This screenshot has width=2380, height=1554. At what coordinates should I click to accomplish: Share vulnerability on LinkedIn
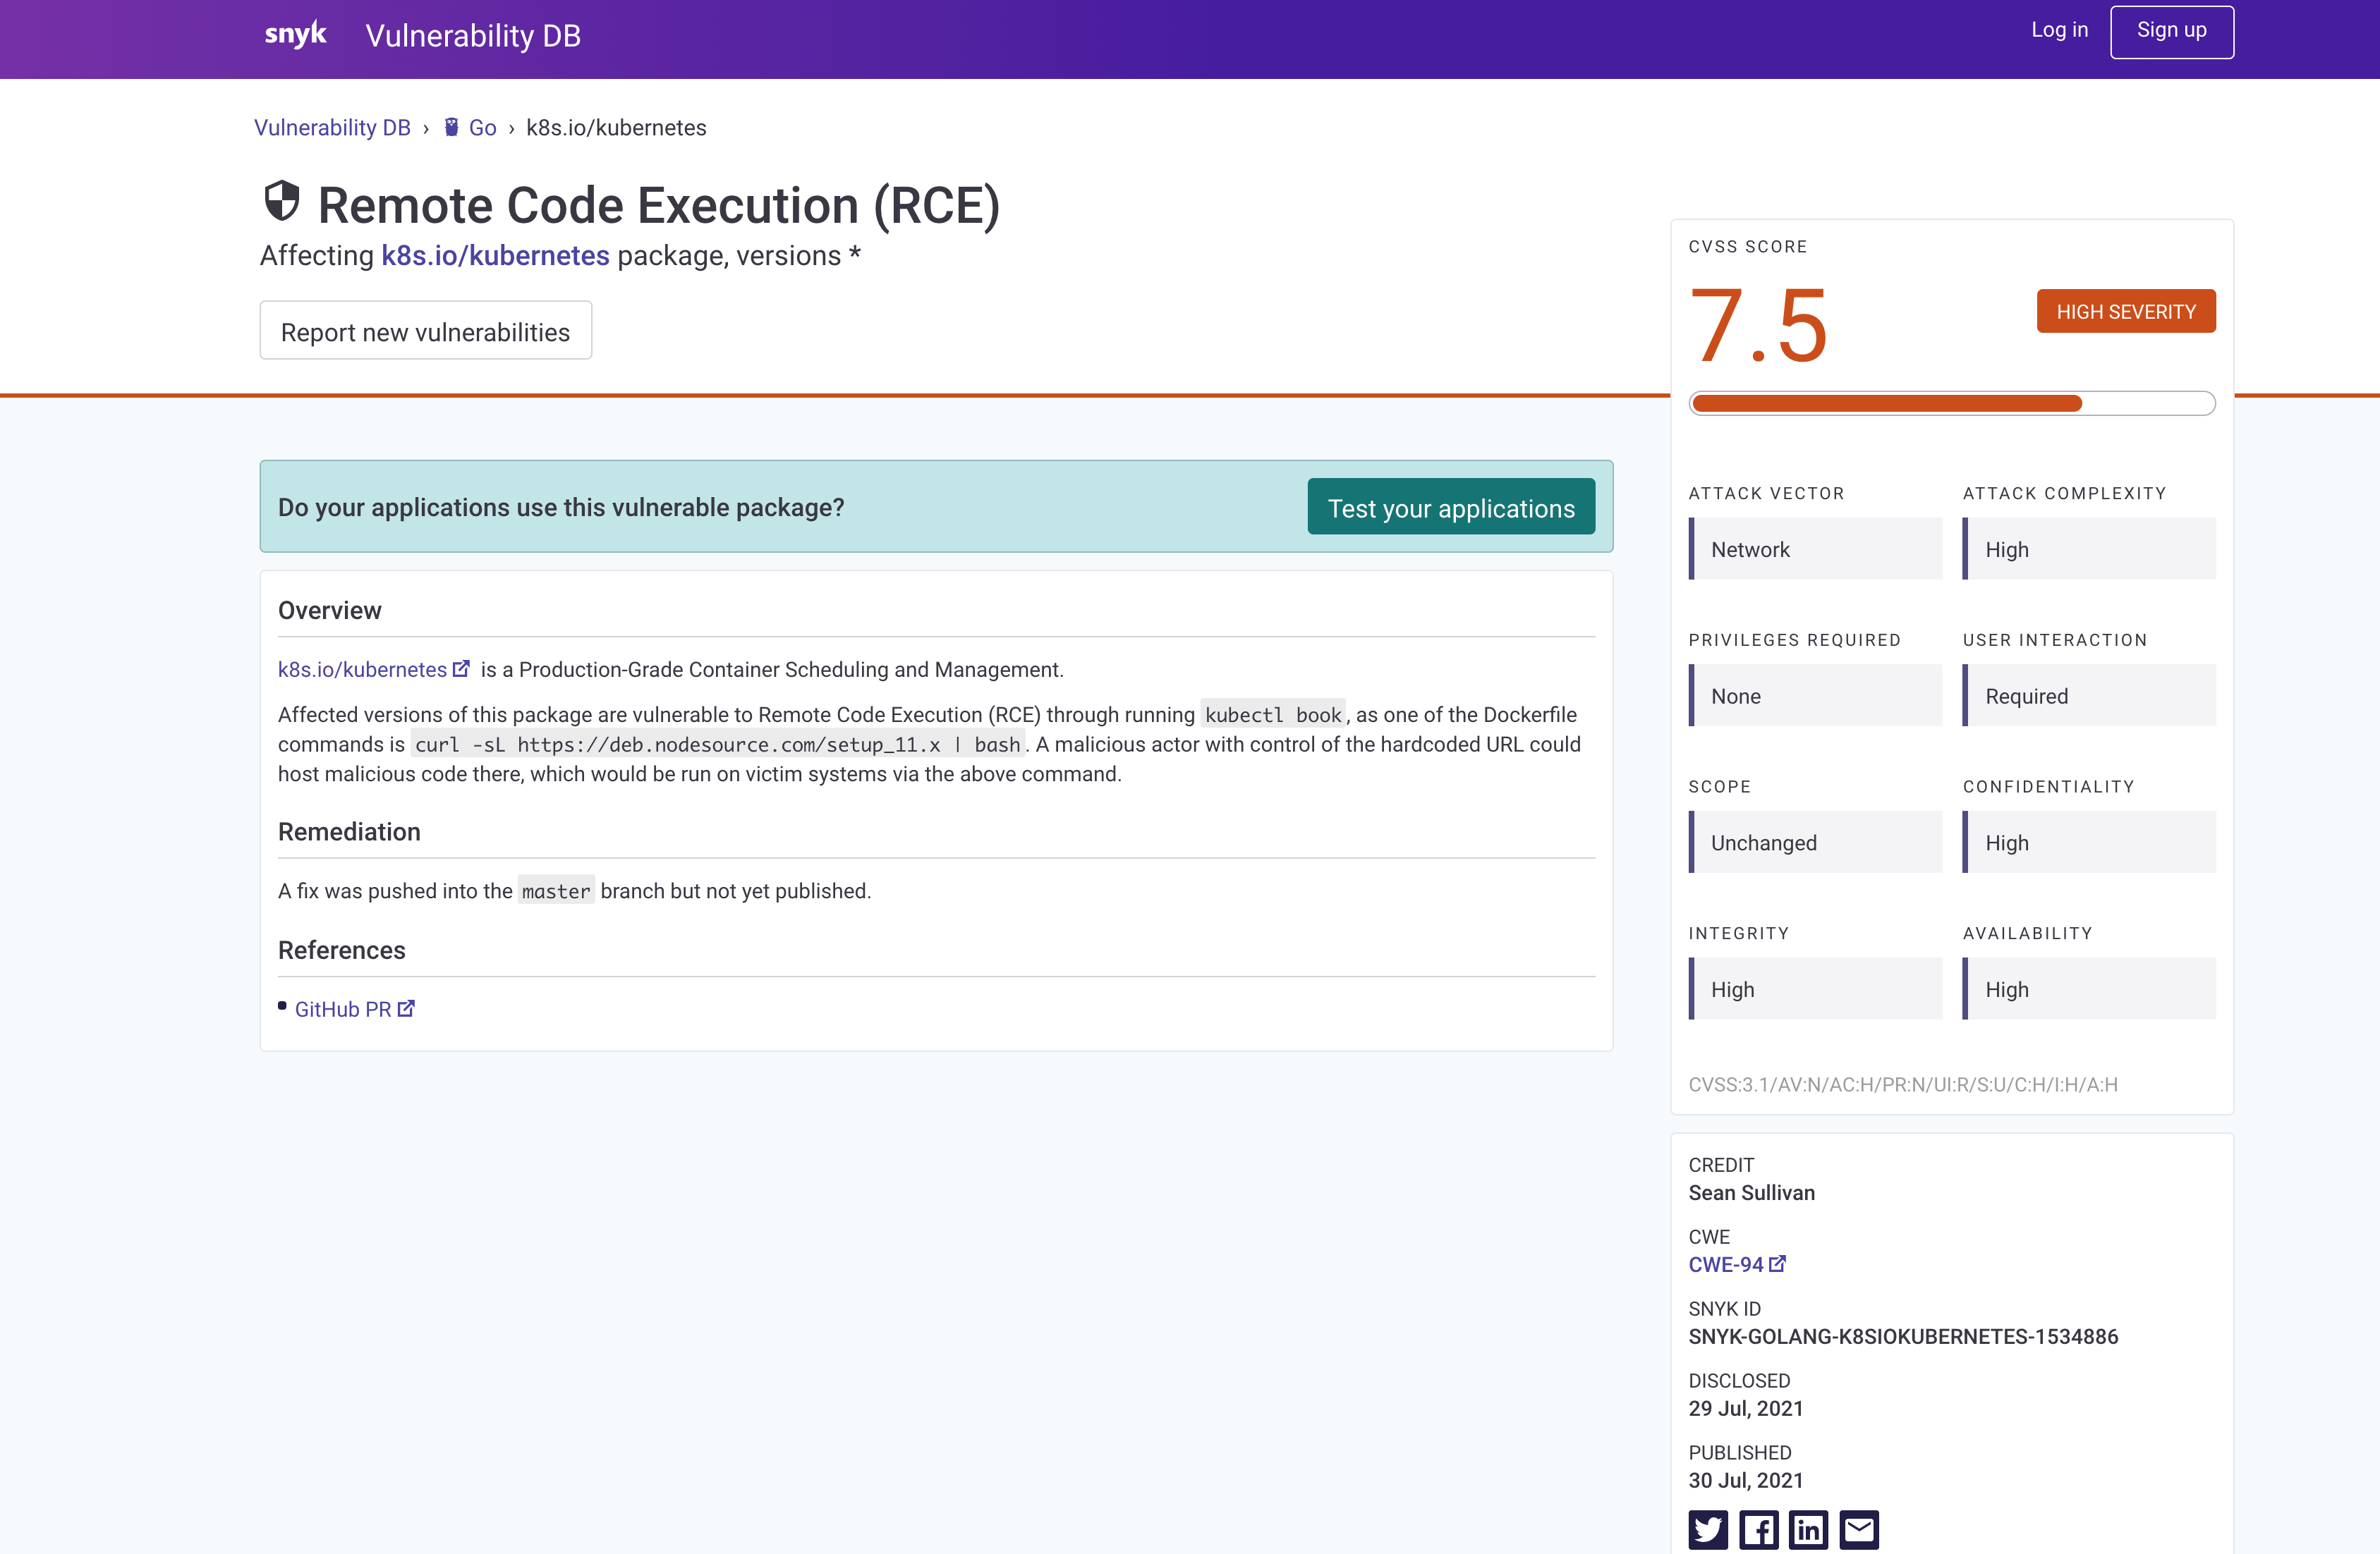[1808, 1529]
